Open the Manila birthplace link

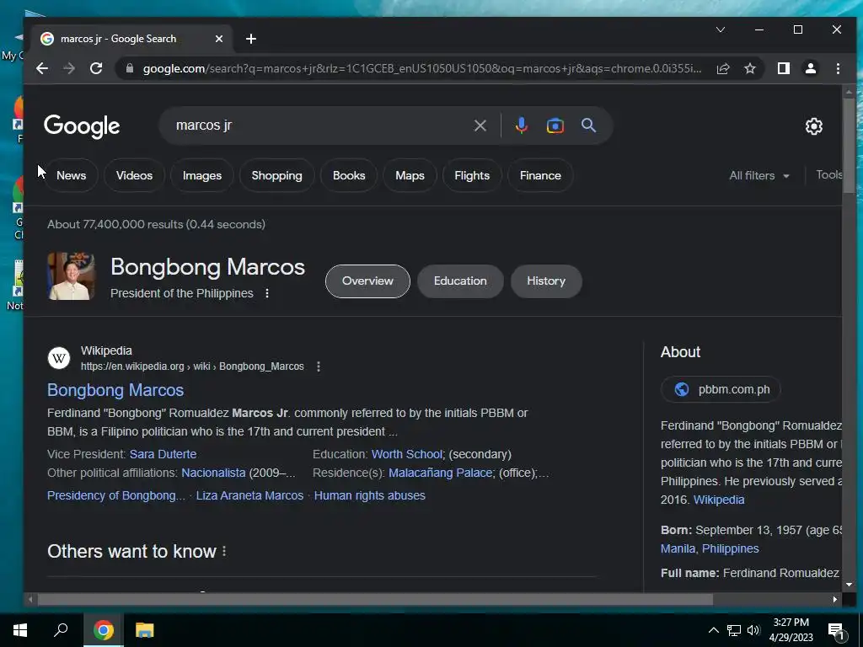678,549
